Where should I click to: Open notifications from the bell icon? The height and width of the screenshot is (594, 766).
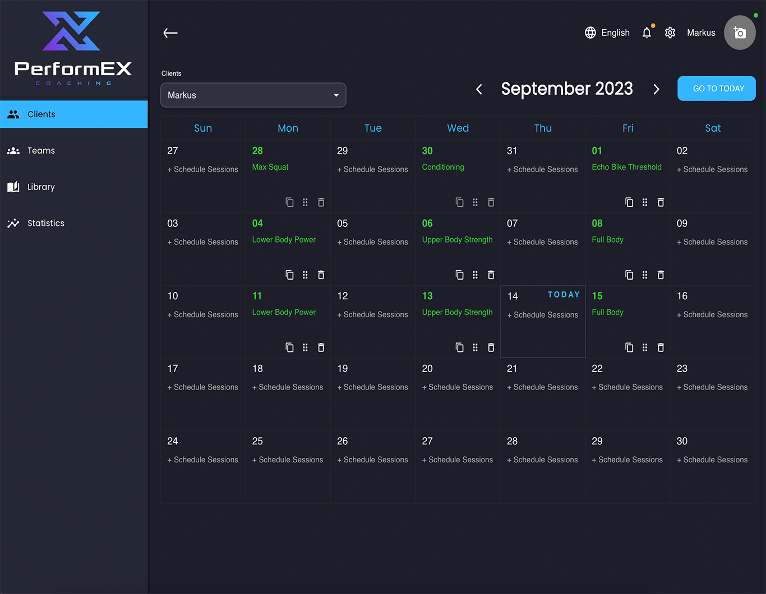(647, 33)
